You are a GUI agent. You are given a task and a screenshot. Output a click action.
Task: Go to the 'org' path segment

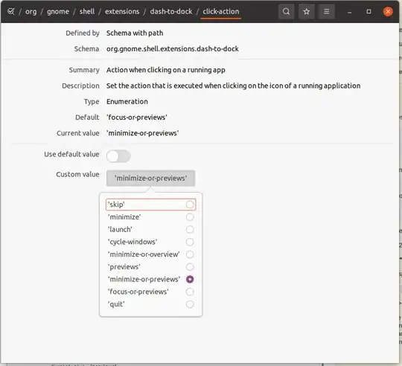coord(31,11)
